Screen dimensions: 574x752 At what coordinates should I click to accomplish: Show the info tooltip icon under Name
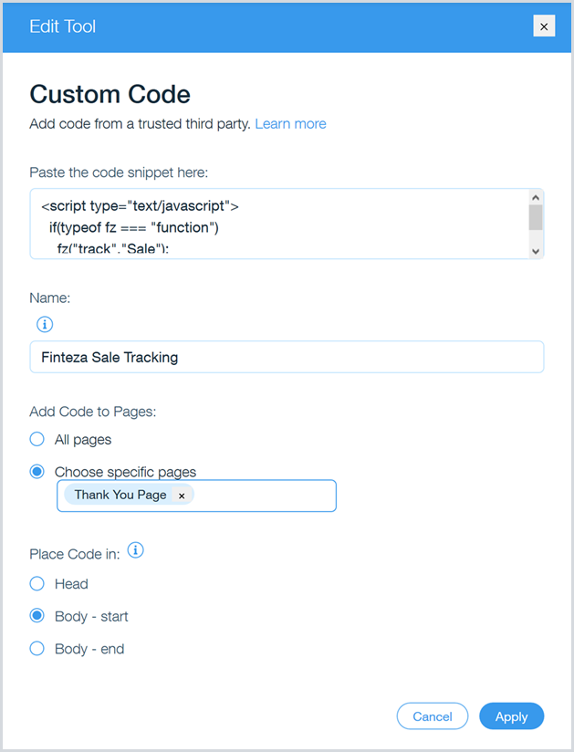coord(45,324)
